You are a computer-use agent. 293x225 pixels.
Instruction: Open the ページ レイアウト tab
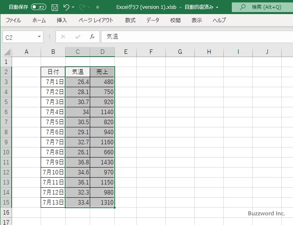[96, 20]
